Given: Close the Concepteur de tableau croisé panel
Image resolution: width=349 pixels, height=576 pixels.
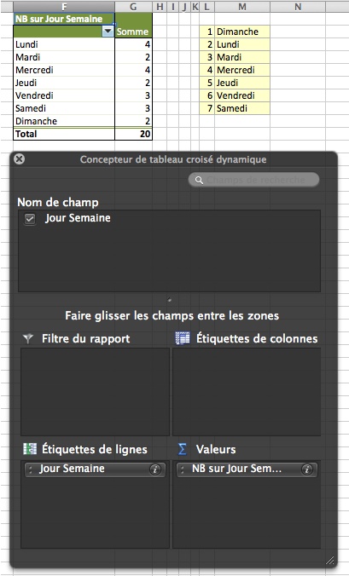Looking at the screenshot, I should point(19,159).
